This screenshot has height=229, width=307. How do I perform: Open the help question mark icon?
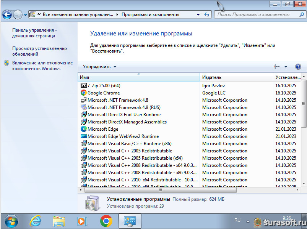298,67
